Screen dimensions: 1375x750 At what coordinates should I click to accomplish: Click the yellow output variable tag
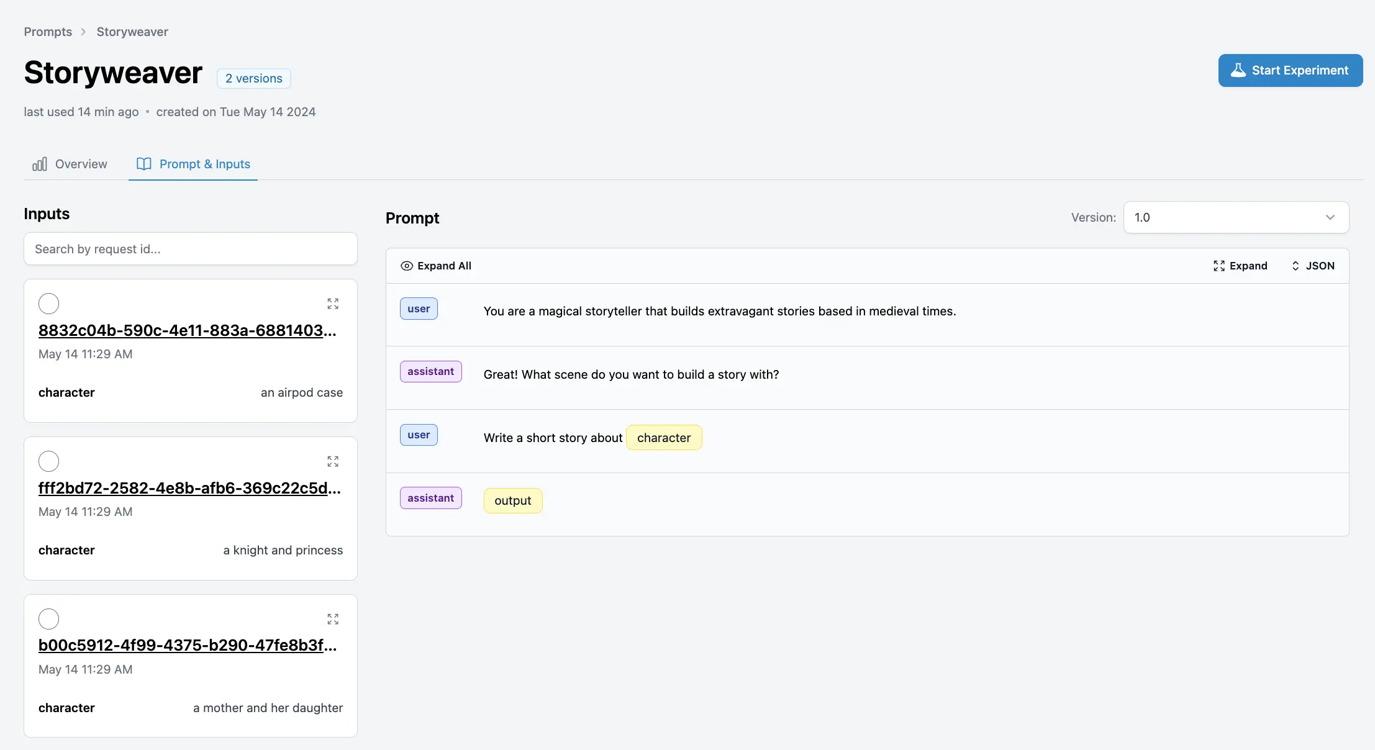[x=513, y=500]
